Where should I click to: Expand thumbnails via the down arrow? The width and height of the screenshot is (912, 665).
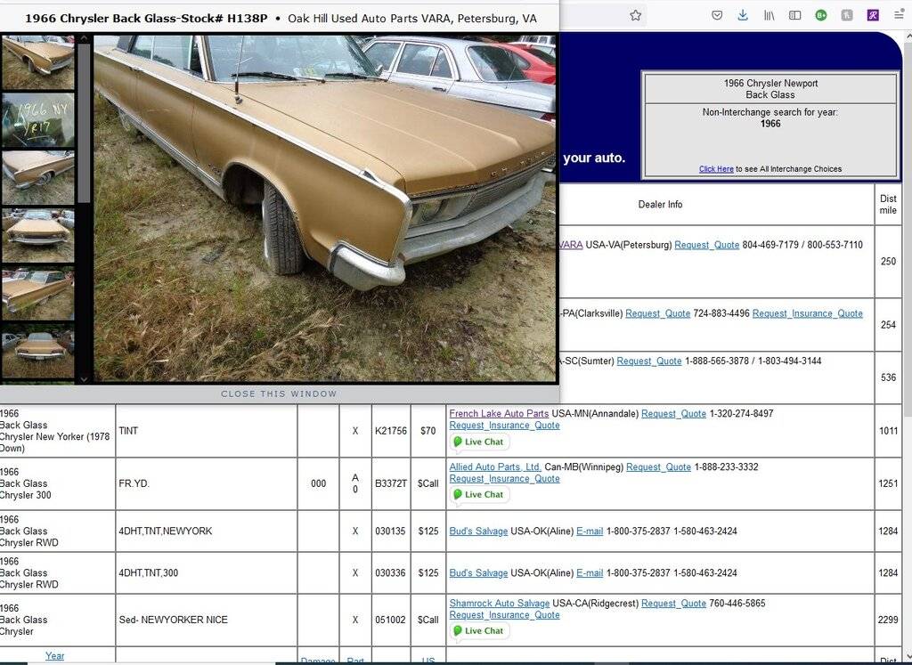[84, 378]
